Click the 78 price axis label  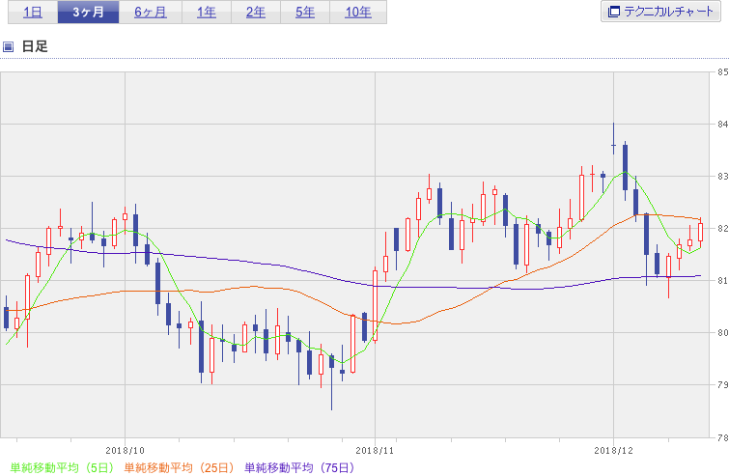tap(722, 437)
